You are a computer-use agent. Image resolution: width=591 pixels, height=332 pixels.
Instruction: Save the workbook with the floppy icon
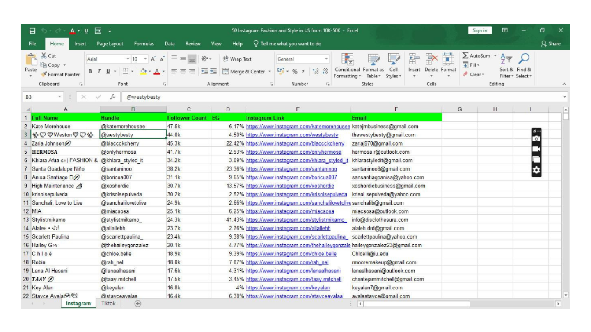(x=32, y=31)
